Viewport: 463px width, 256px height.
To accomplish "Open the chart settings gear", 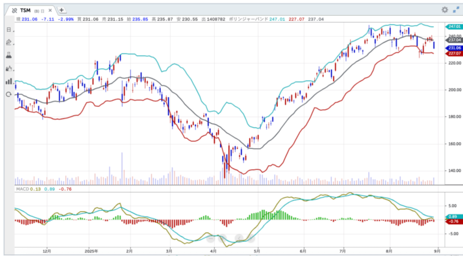I will tap(444, 10).
